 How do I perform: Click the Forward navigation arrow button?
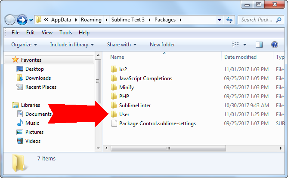22,20
